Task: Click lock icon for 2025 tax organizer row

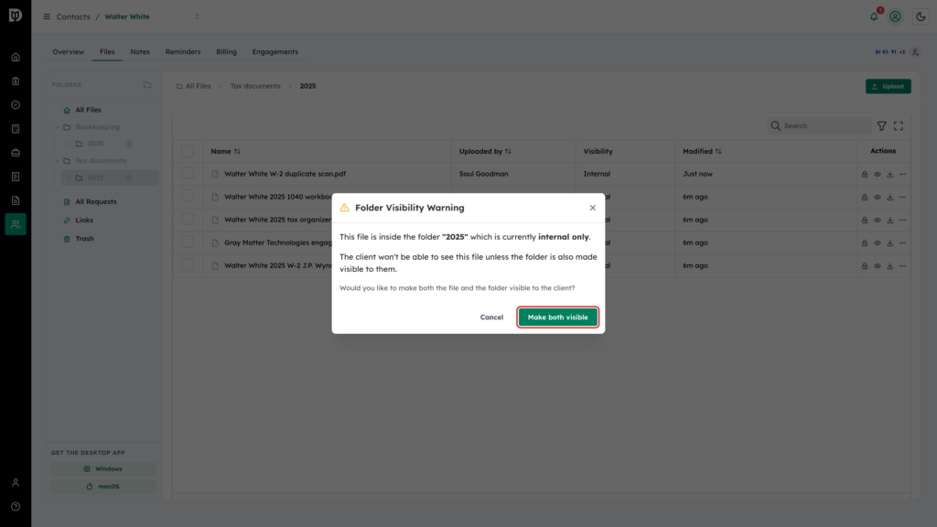Action: pyautogui.click(x=865, y=220)
